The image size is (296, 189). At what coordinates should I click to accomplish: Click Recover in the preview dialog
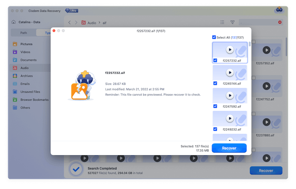click(x=229, y=148)
